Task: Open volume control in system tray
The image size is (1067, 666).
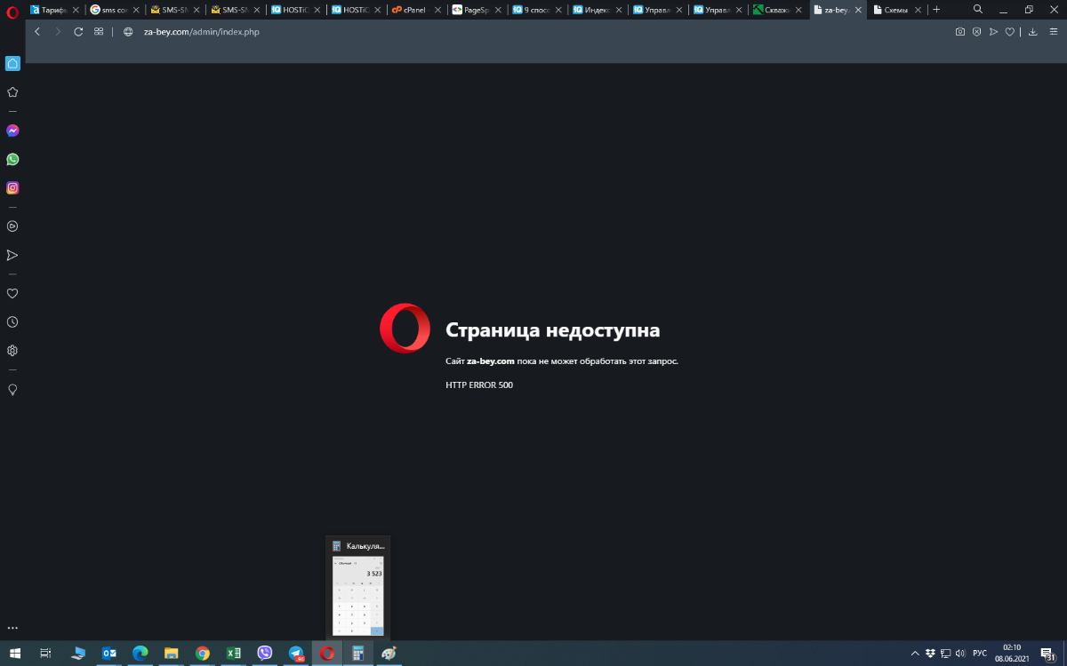Action: tap(960, 654)
